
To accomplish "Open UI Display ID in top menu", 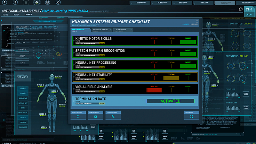I will pos(161,3).
